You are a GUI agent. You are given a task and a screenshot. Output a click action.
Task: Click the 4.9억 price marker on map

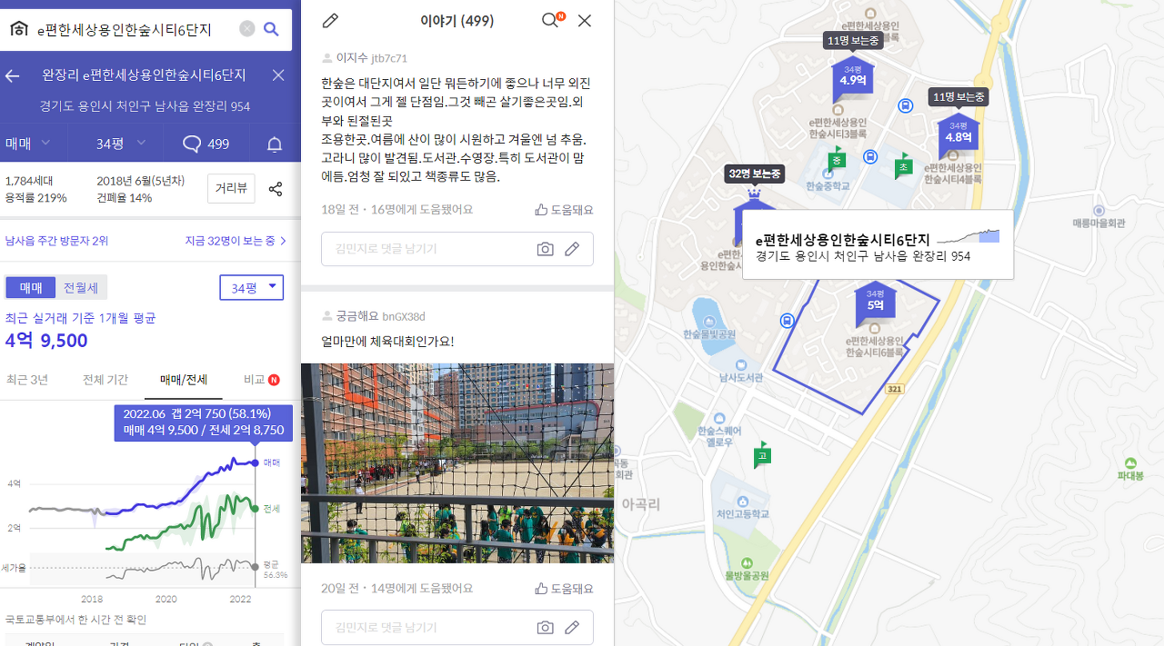(x=853, y=80)
